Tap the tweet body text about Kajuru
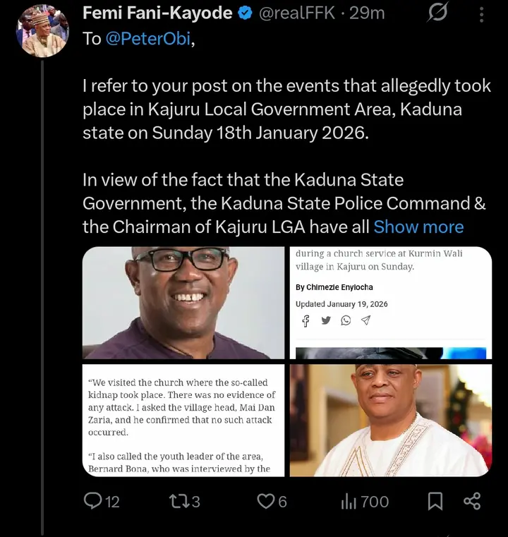 click(282, 109)
